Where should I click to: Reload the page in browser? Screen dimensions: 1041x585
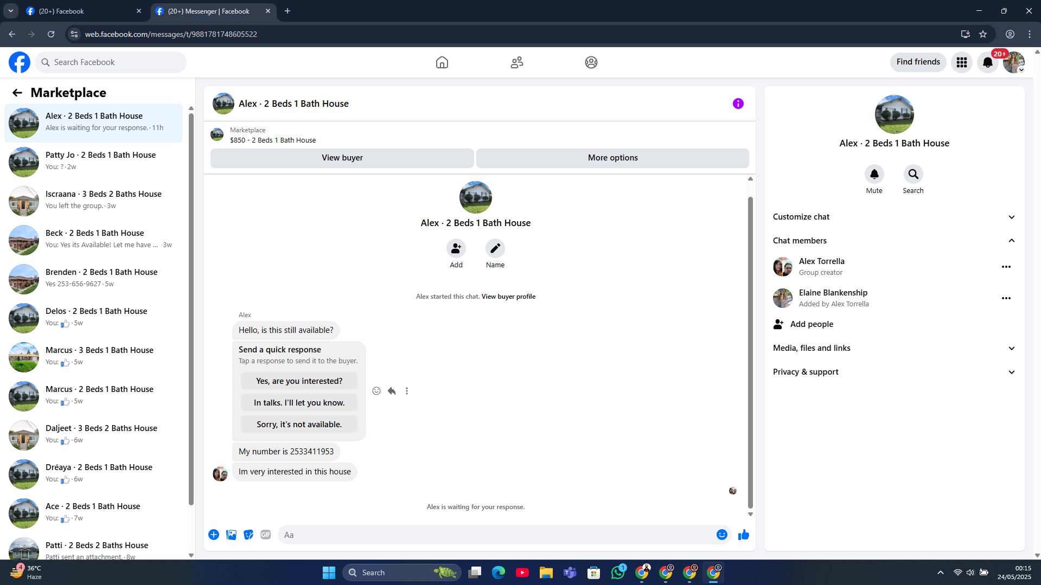coord(51,34)
